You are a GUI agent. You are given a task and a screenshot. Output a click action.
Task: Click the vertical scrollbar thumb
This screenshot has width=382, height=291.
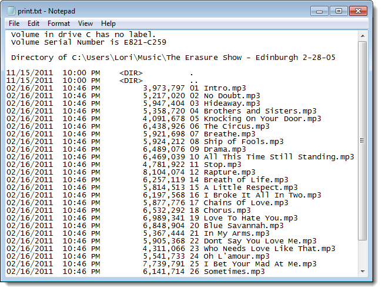[363, 141]
